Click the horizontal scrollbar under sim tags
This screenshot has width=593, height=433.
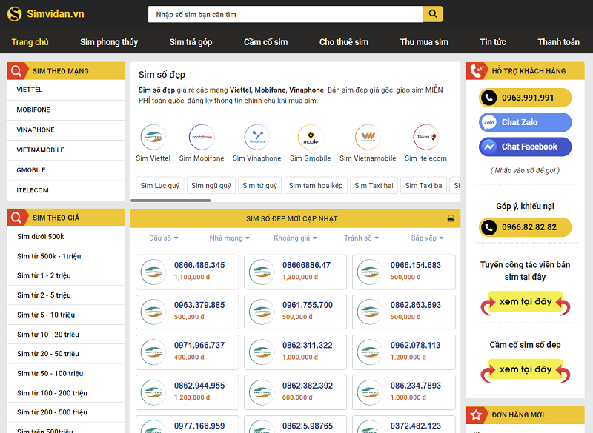tap(170, 200)
